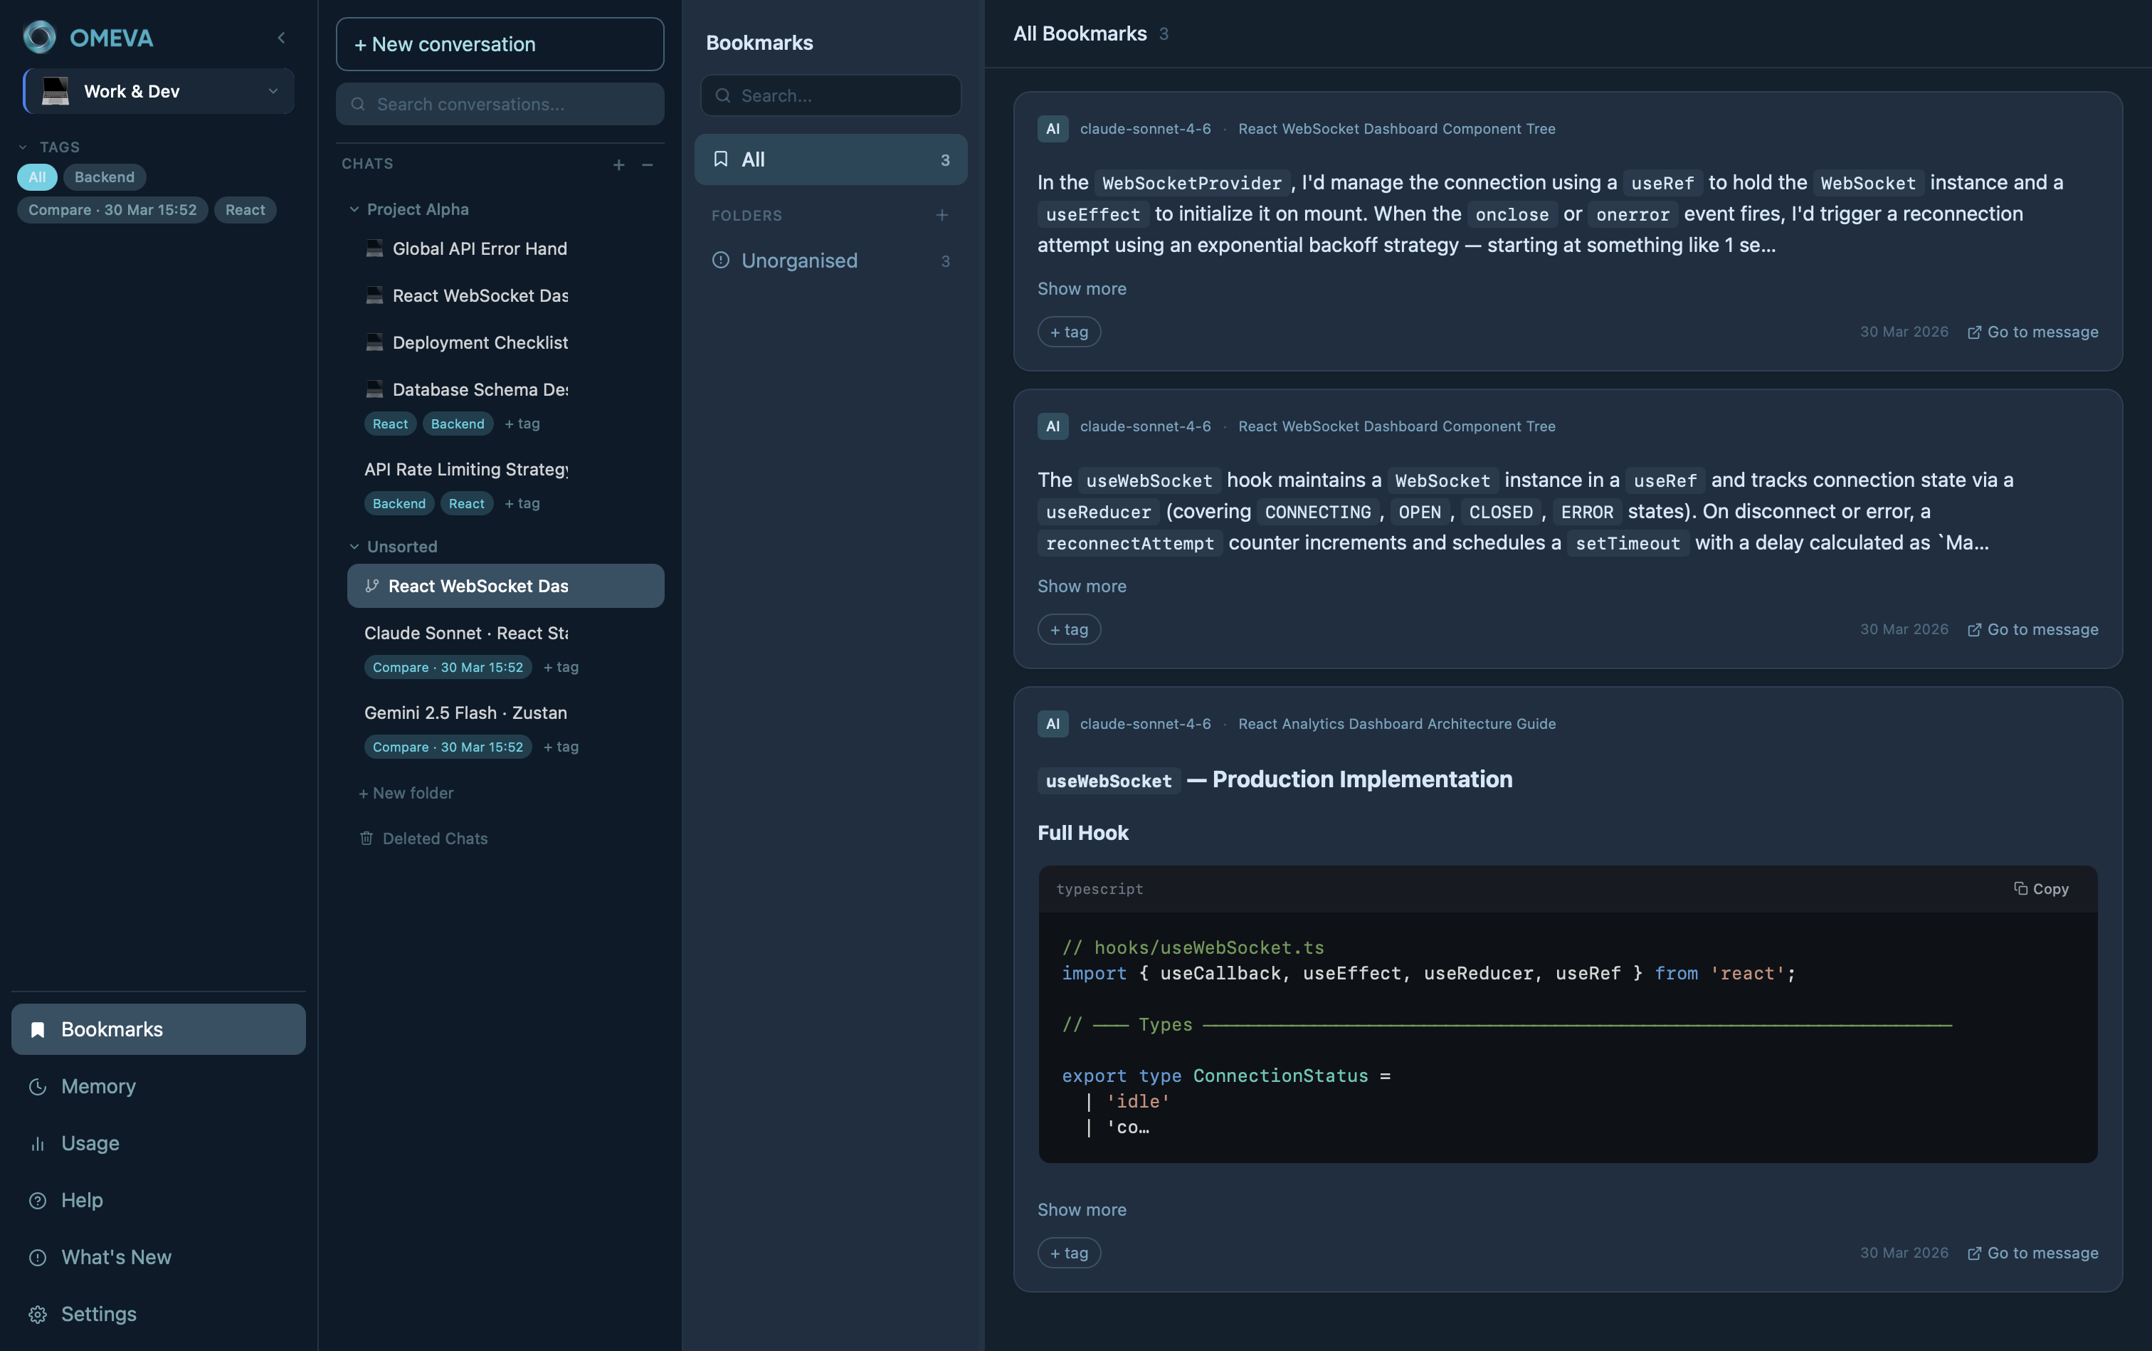Select the All bookmarks filter

[830, 159]
